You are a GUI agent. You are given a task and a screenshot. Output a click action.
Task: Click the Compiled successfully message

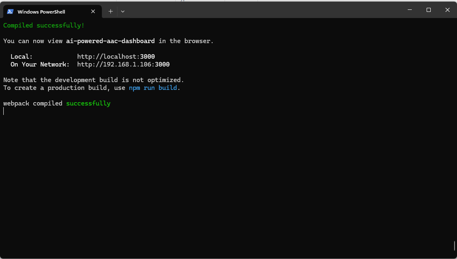coord(44,25)
